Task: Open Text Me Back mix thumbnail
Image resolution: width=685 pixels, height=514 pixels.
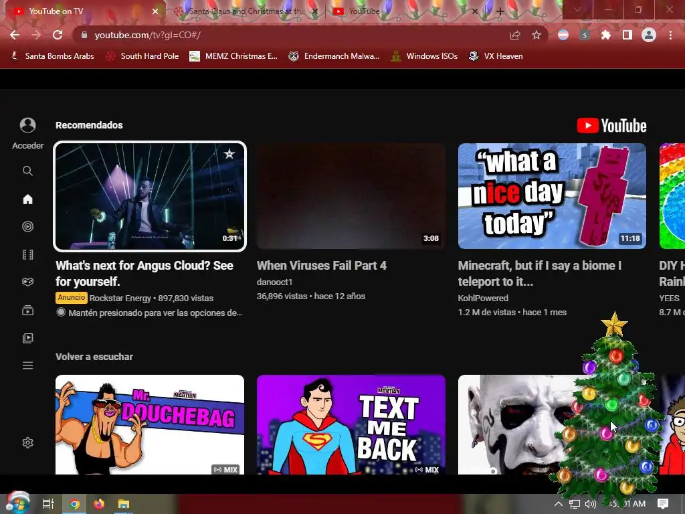Action: 351,424
